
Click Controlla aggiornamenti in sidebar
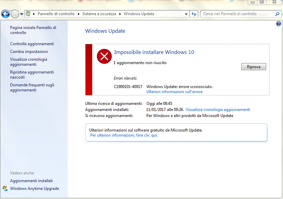point(32,44)
